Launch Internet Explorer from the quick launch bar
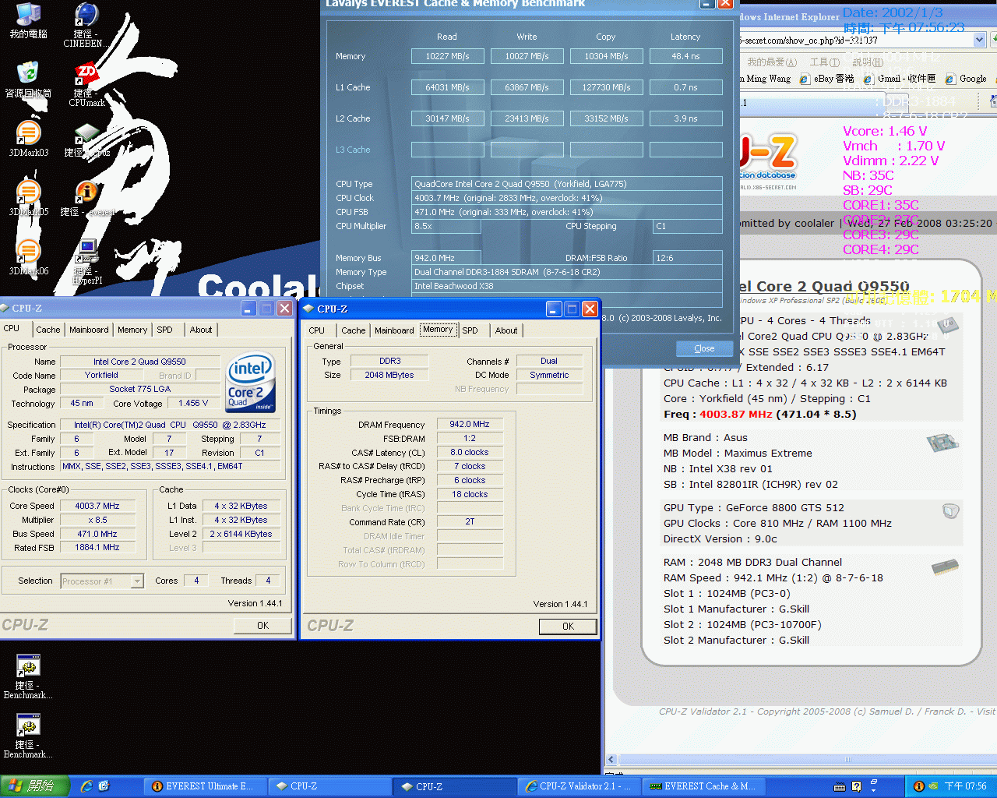 [86, 786]
